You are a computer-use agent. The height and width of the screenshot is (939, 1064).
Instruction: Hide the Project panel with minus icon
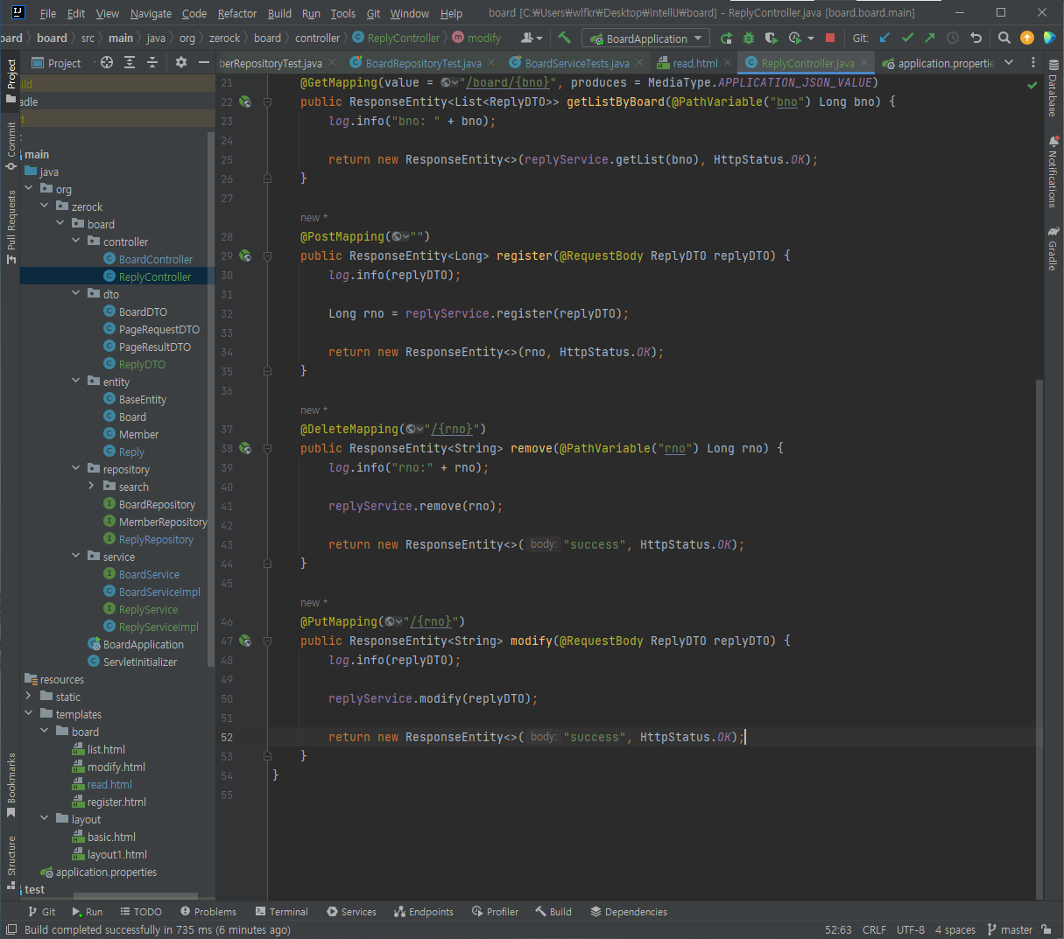click(204, 62)
